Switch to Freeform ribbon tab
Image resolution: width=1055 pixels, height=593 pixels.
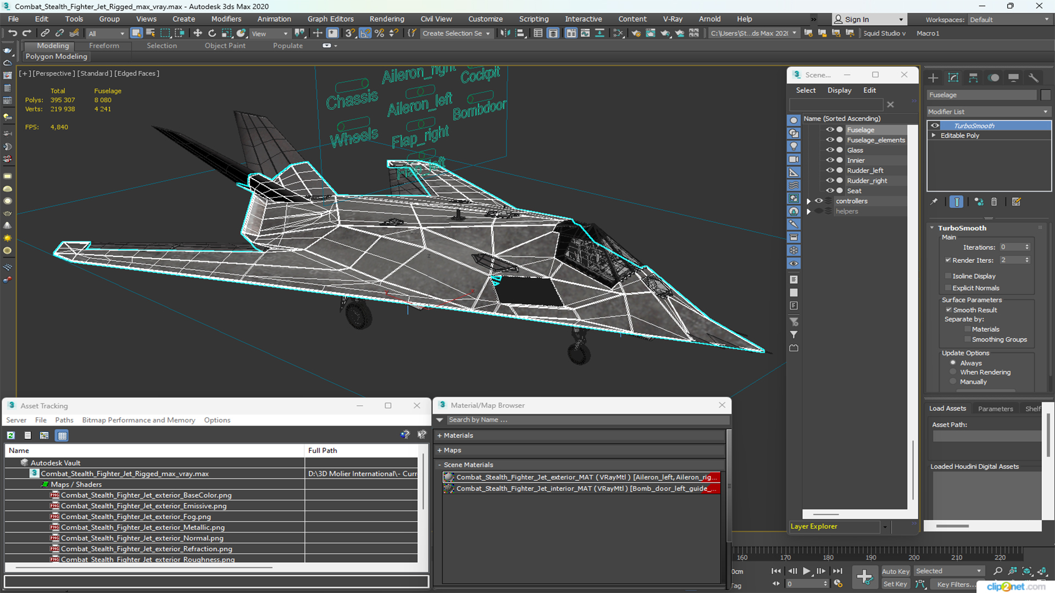[x=104, y=46]
